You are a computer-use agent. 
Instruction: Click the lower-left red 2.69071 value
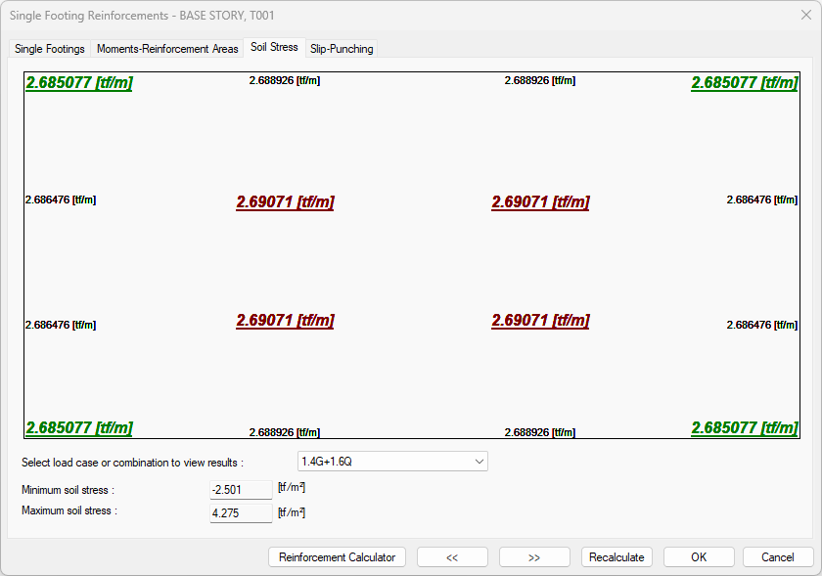click(285, 320)
